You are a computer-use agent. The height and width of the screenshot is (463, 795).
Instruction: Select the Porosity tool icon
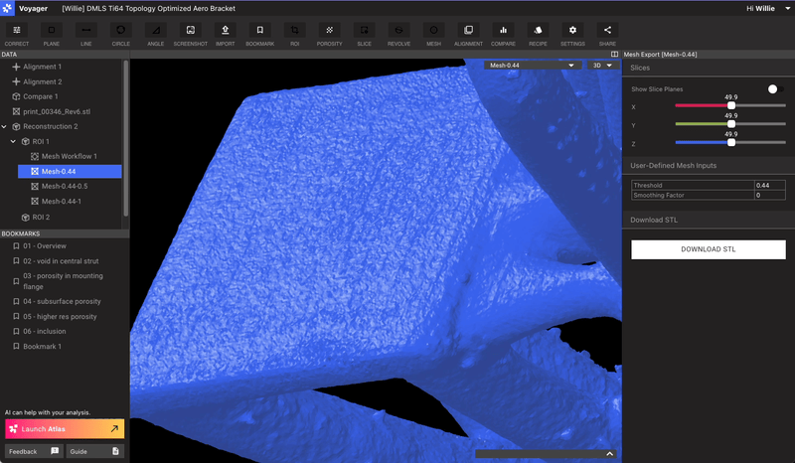329,34
